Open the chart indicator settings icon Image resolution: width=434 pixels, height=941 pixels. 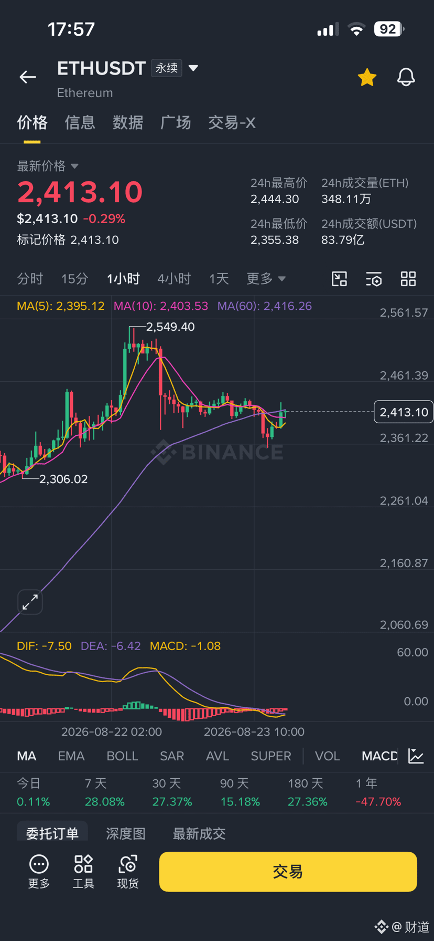pos(374,279)
